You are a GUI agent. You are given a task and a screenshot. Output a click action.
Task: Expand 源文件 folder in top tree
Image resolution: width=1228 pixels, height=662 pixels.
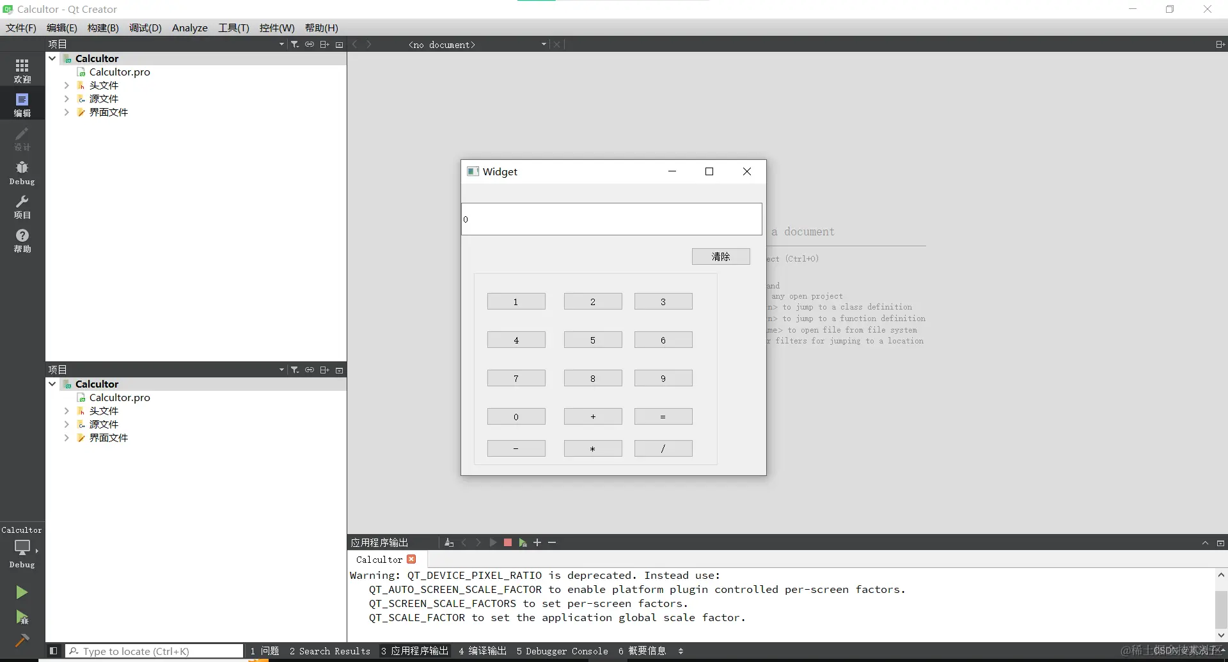click(x=67, y=99)
